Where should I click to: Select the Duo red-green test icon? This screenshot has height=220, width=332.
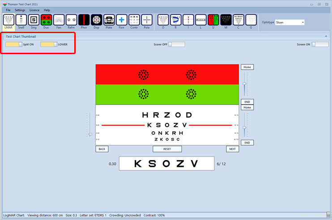click(46, 21)
